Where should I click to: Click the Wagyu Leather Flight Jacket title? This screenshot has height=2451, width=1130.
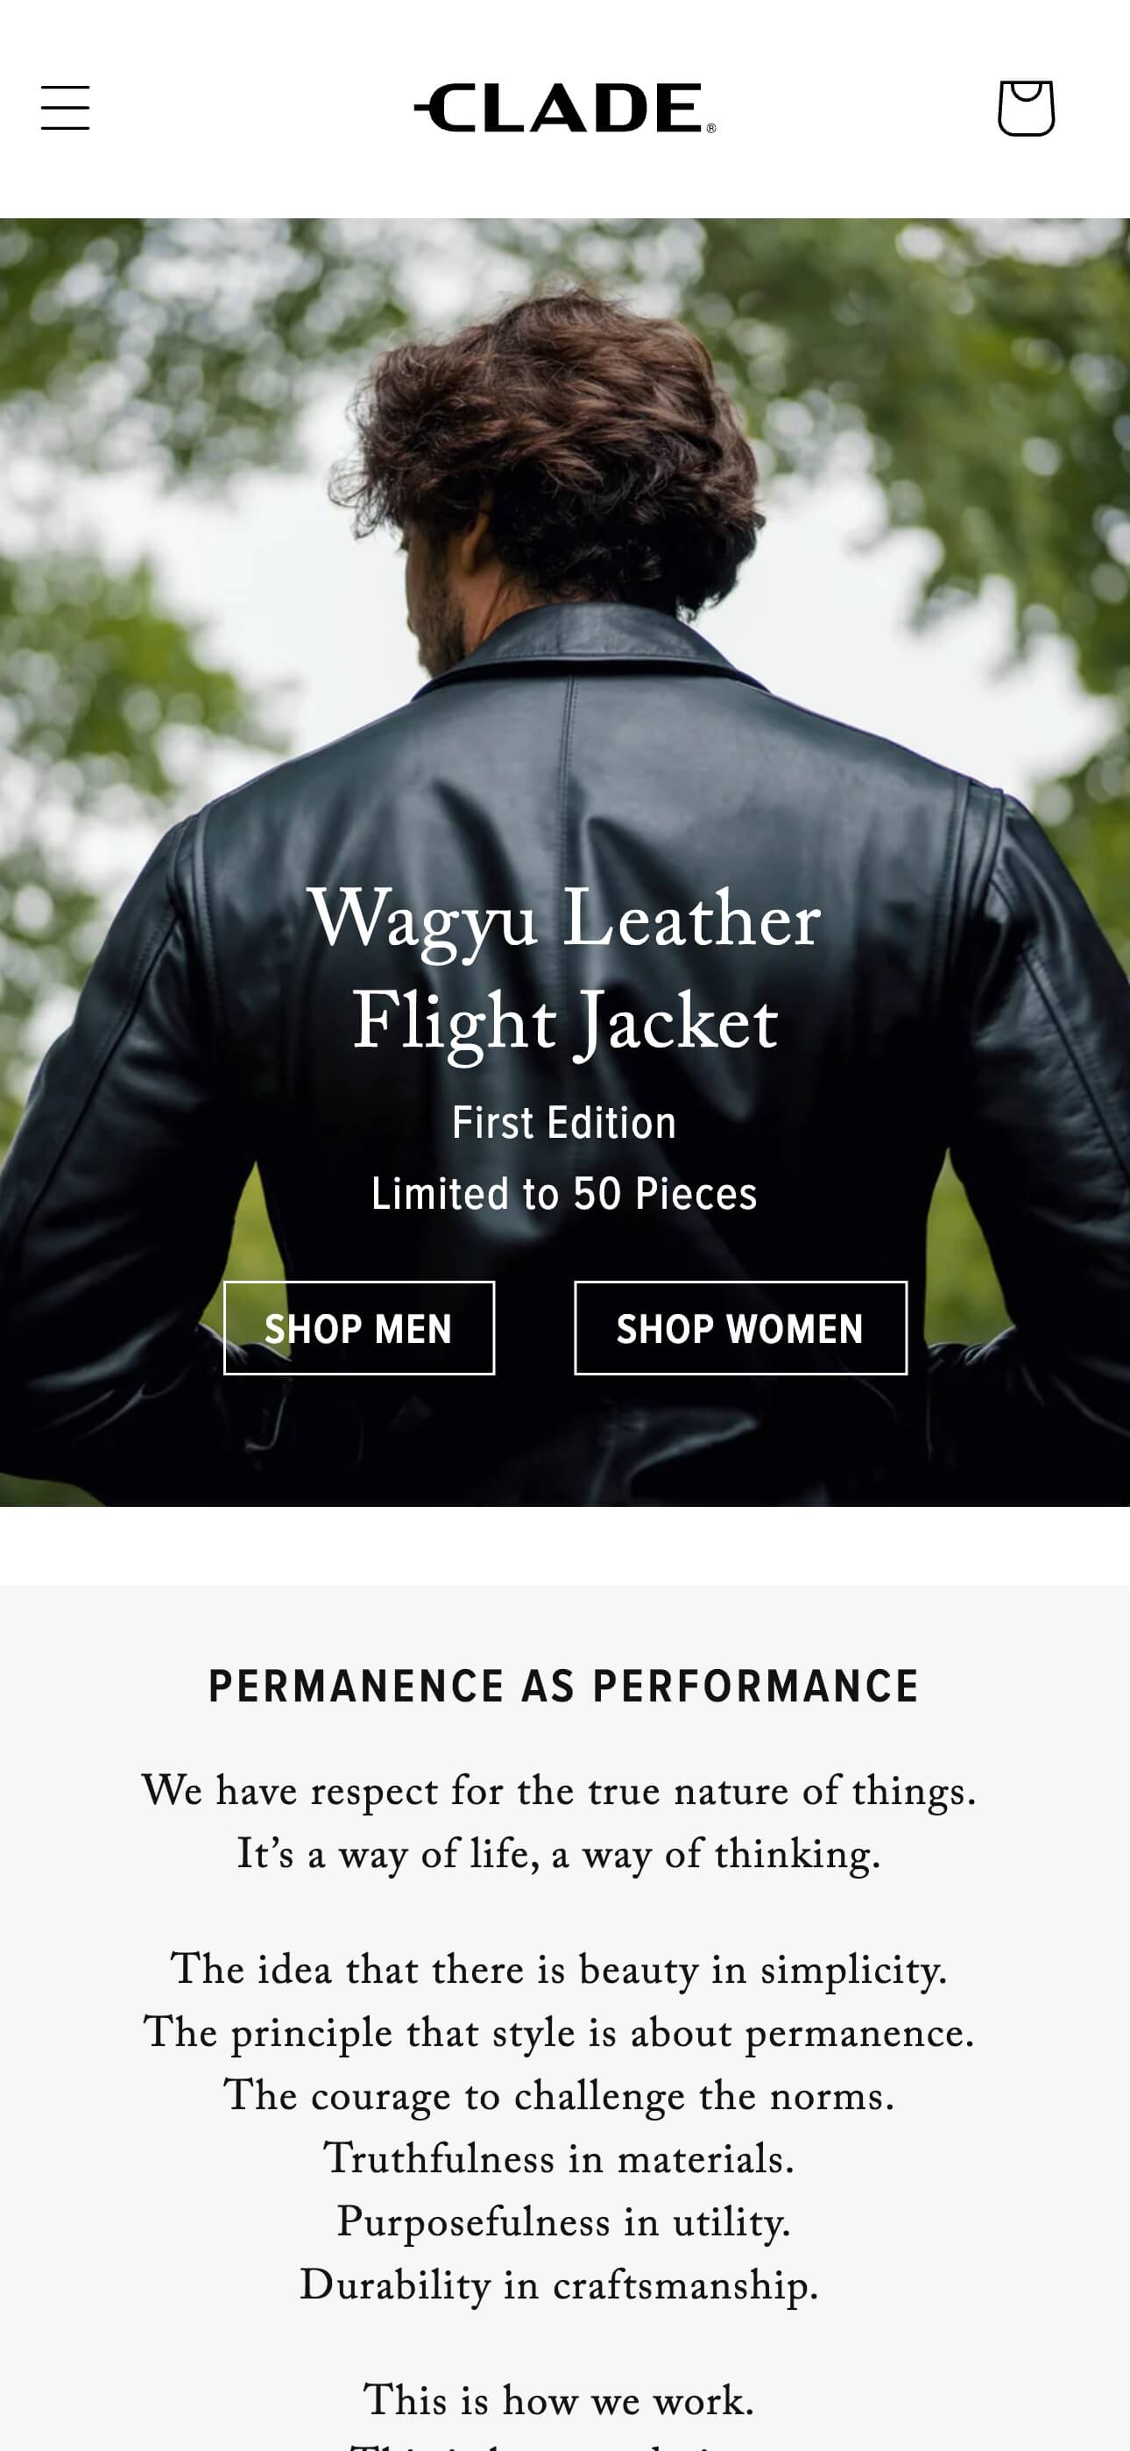[x=565, y=970]
